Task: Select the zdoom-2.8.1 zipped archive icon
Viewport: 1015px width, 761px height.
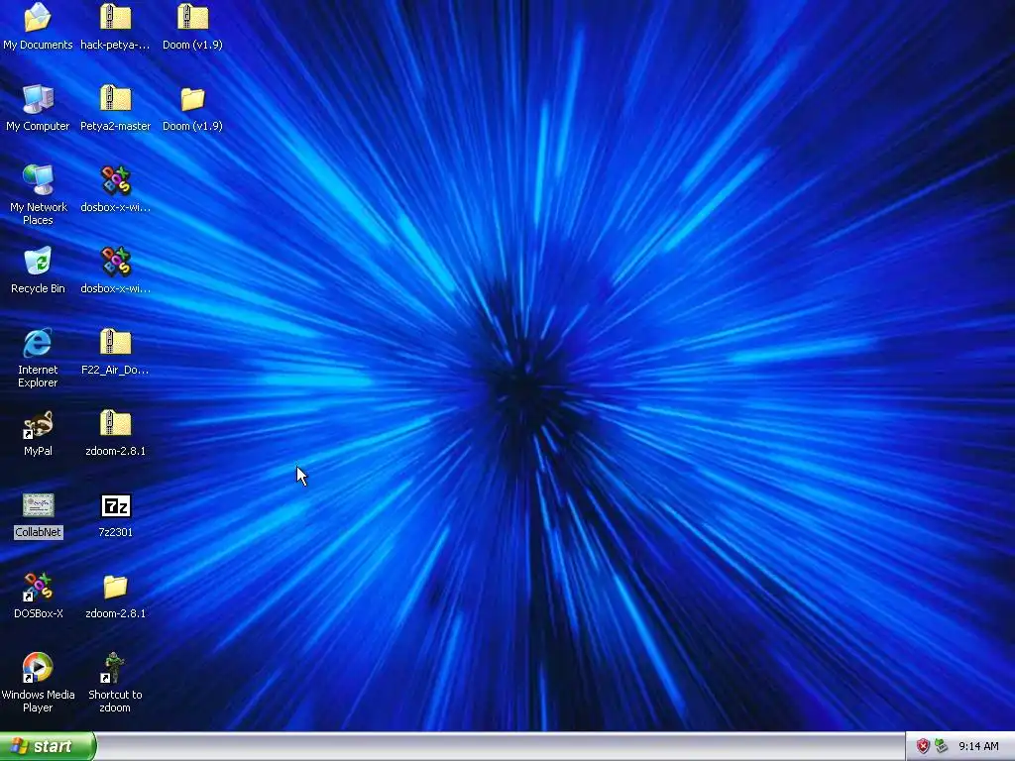Action: [115, 424]
